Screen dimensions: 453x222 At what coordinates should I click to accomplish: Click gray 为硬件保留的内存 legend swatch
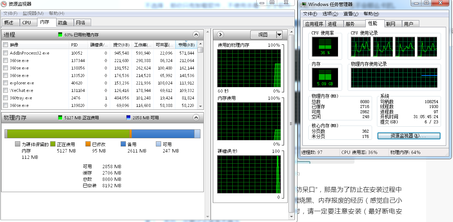(18, 144)
